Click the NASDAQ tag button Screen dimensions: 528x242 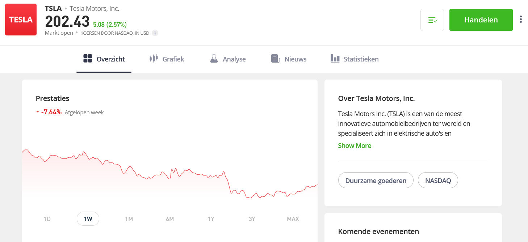(438, 181)
